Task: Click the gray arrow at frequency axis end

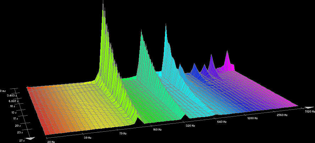Action: point(309,108)
